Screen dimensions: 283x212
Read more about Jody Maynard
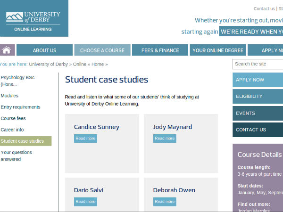(165, 139)
